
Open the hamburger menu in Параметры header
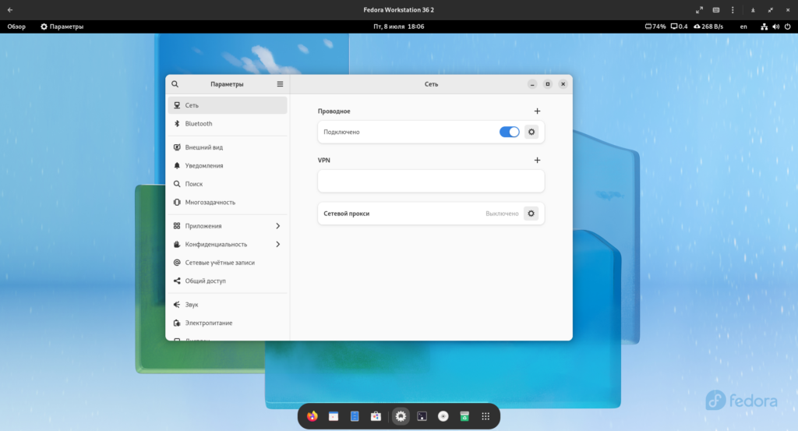280,84
